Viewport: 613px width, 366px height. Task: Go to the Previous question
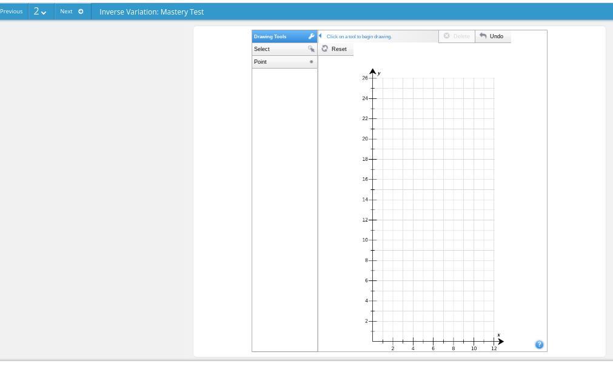pos(12,12)
